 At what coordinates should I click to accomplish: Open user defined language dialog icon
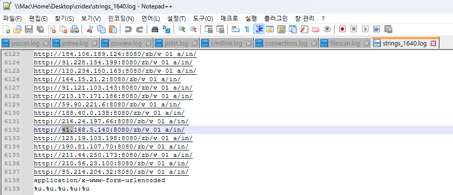pos(270,29)
